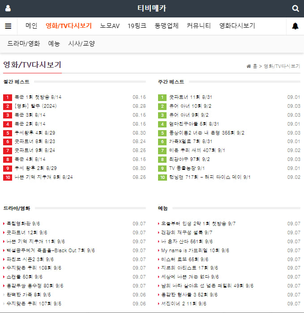Open the 예능 section heading
304x313 pixels.
[x=163, y=208]
